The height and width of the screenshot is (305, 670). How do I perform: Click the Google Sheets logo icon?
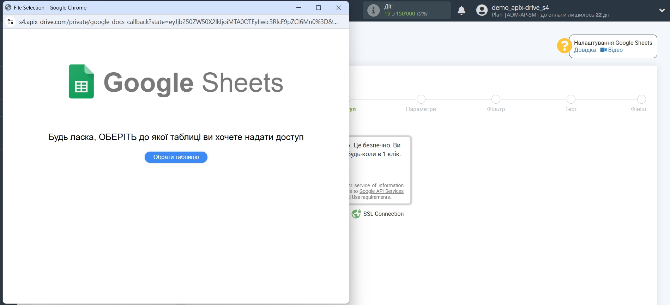tap(81, 81)
